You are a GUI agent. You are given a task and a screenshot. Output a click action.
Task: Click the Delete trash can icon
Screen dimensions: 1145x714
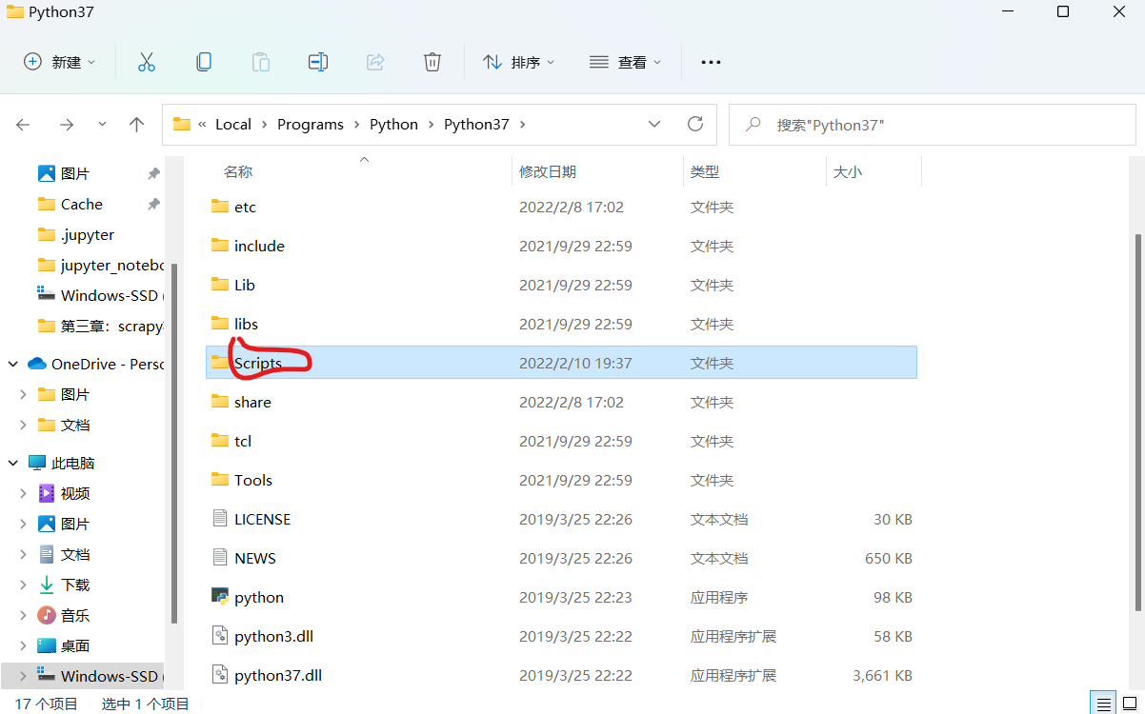pos(432,62)
